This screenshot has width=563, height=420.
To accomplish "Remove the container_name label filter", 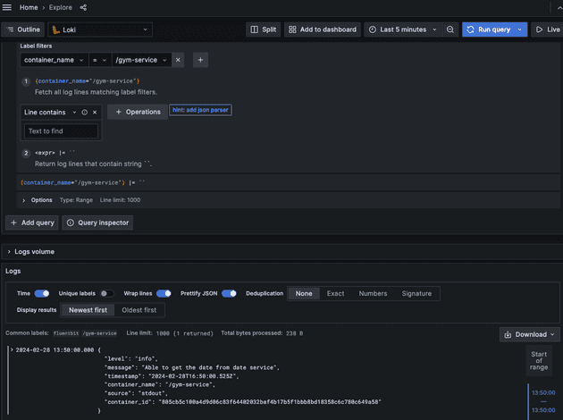I will point(178,60).
